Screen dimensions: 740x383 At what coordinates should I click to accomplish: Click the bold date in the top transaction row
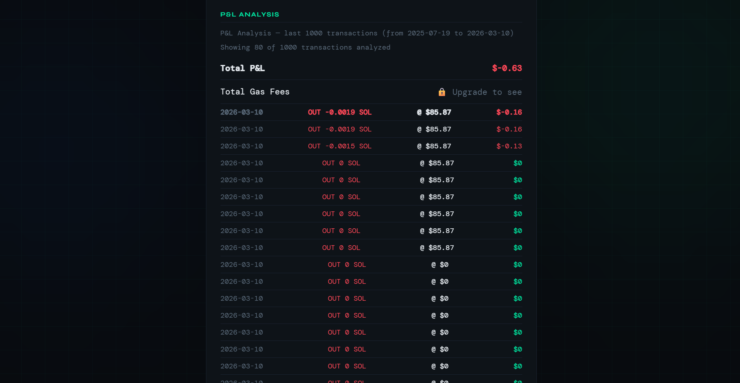[x=242, y=112]
